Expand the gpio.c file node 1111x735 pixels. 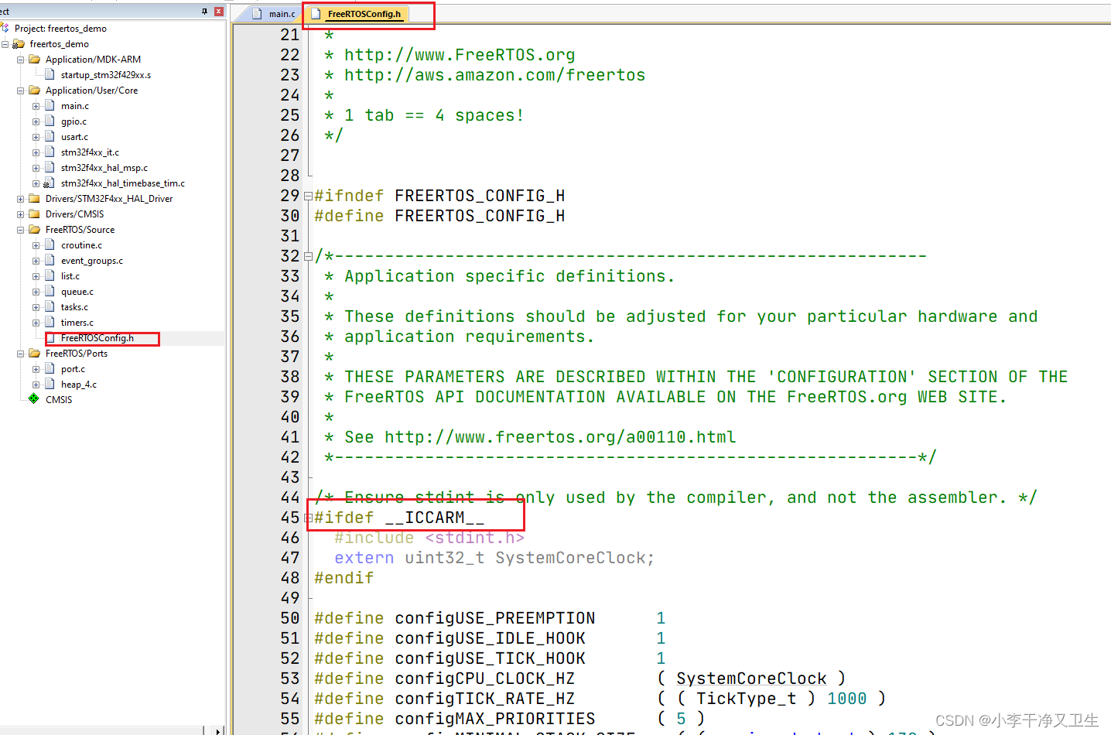36,121
